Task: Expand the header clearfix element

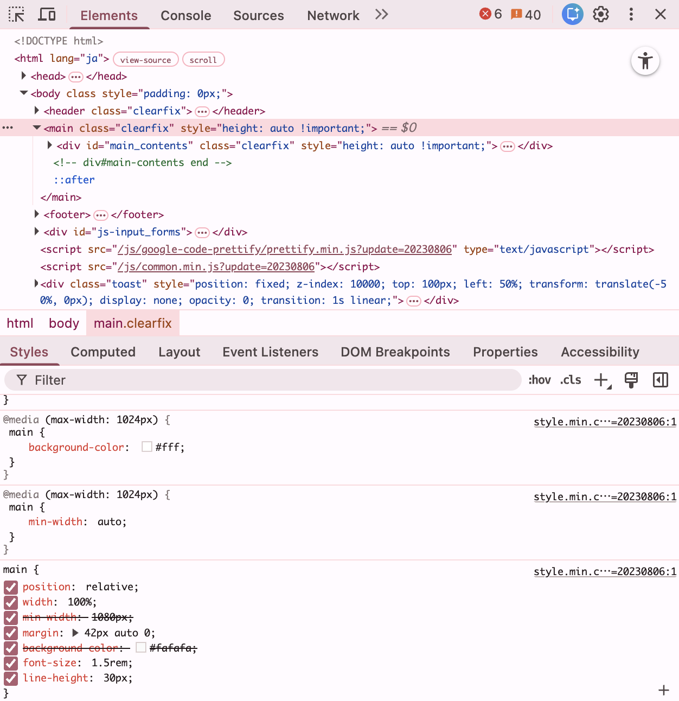Action: click(x=37, y=111)
